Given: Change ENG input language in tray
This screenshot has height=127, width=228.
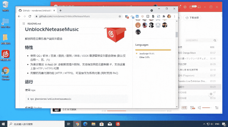Looking at the screenshot, I should [x=217, y=124].
